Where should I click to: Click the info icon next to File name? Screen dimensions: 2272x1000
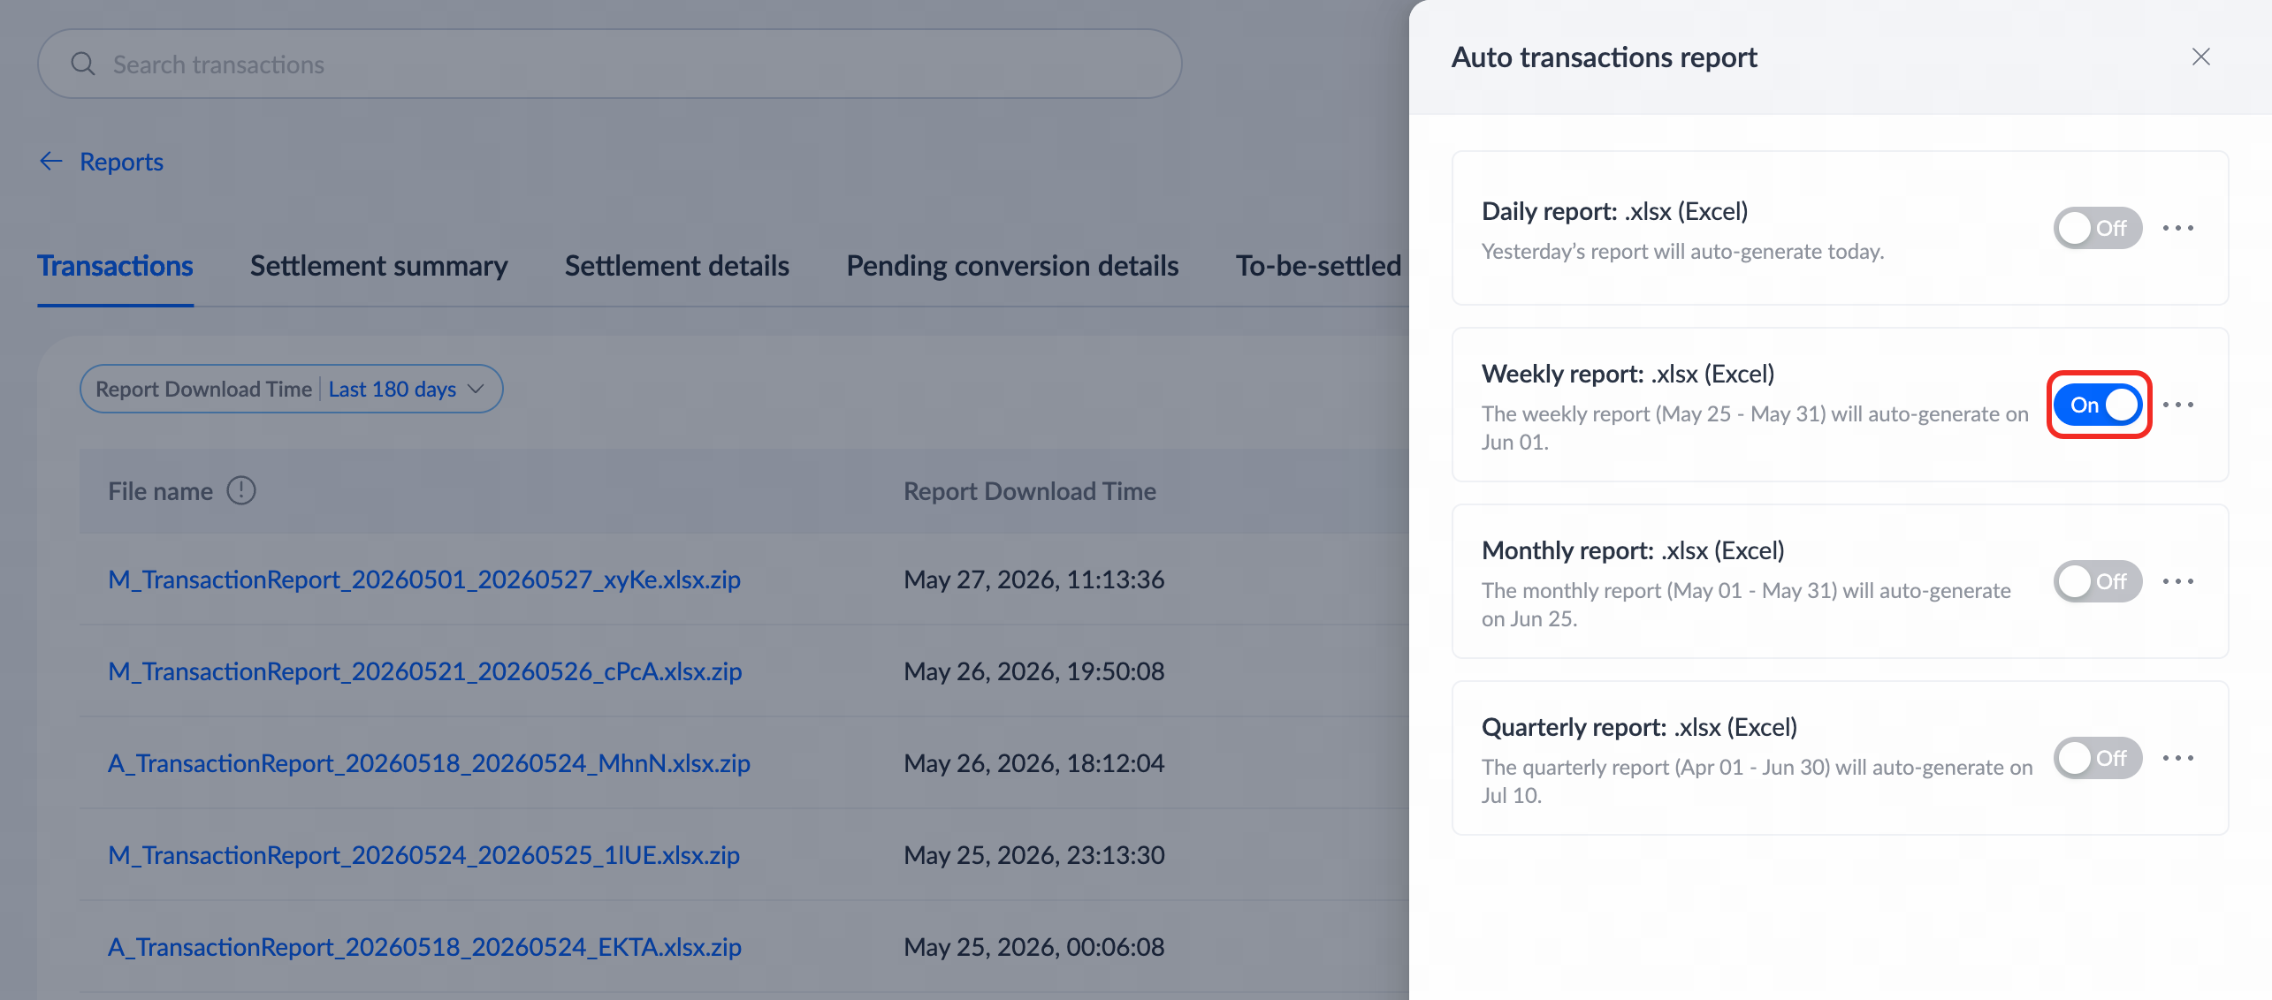pyautogui.click(x=241, y=490)
